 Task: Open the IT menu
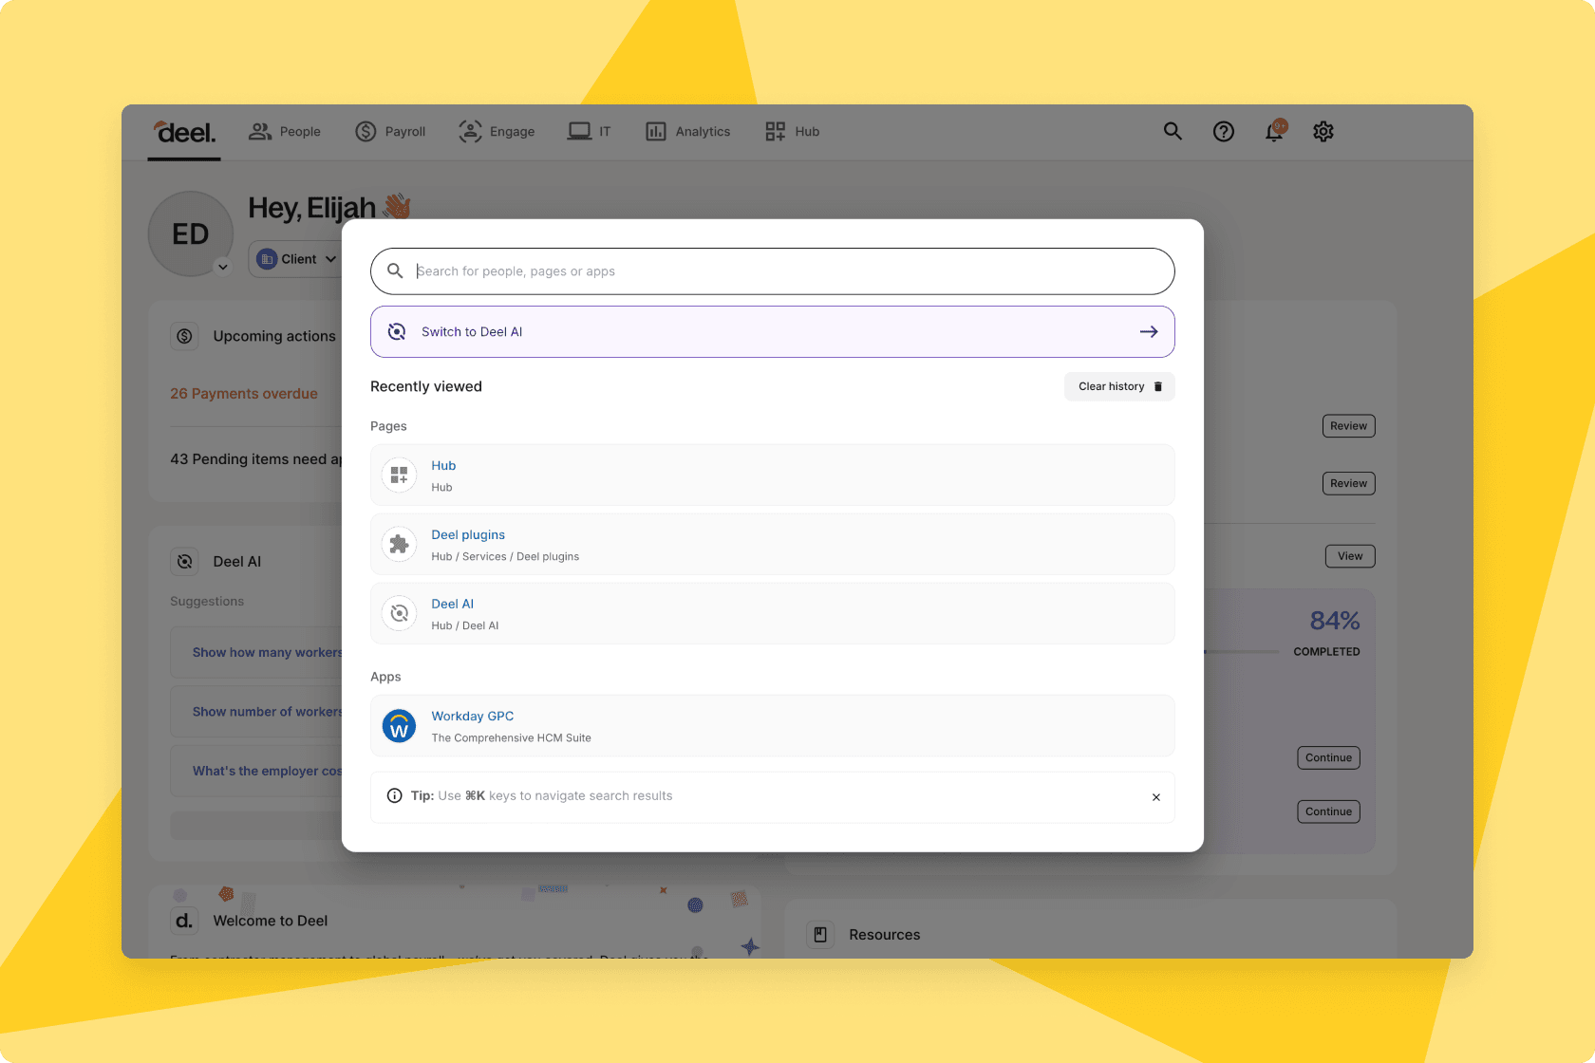[590, 132]
